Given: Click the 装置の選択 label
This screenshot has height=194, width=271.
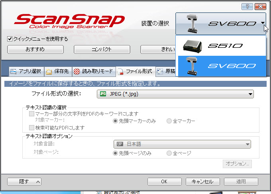Looking at the screenshot, I should 155,24.
